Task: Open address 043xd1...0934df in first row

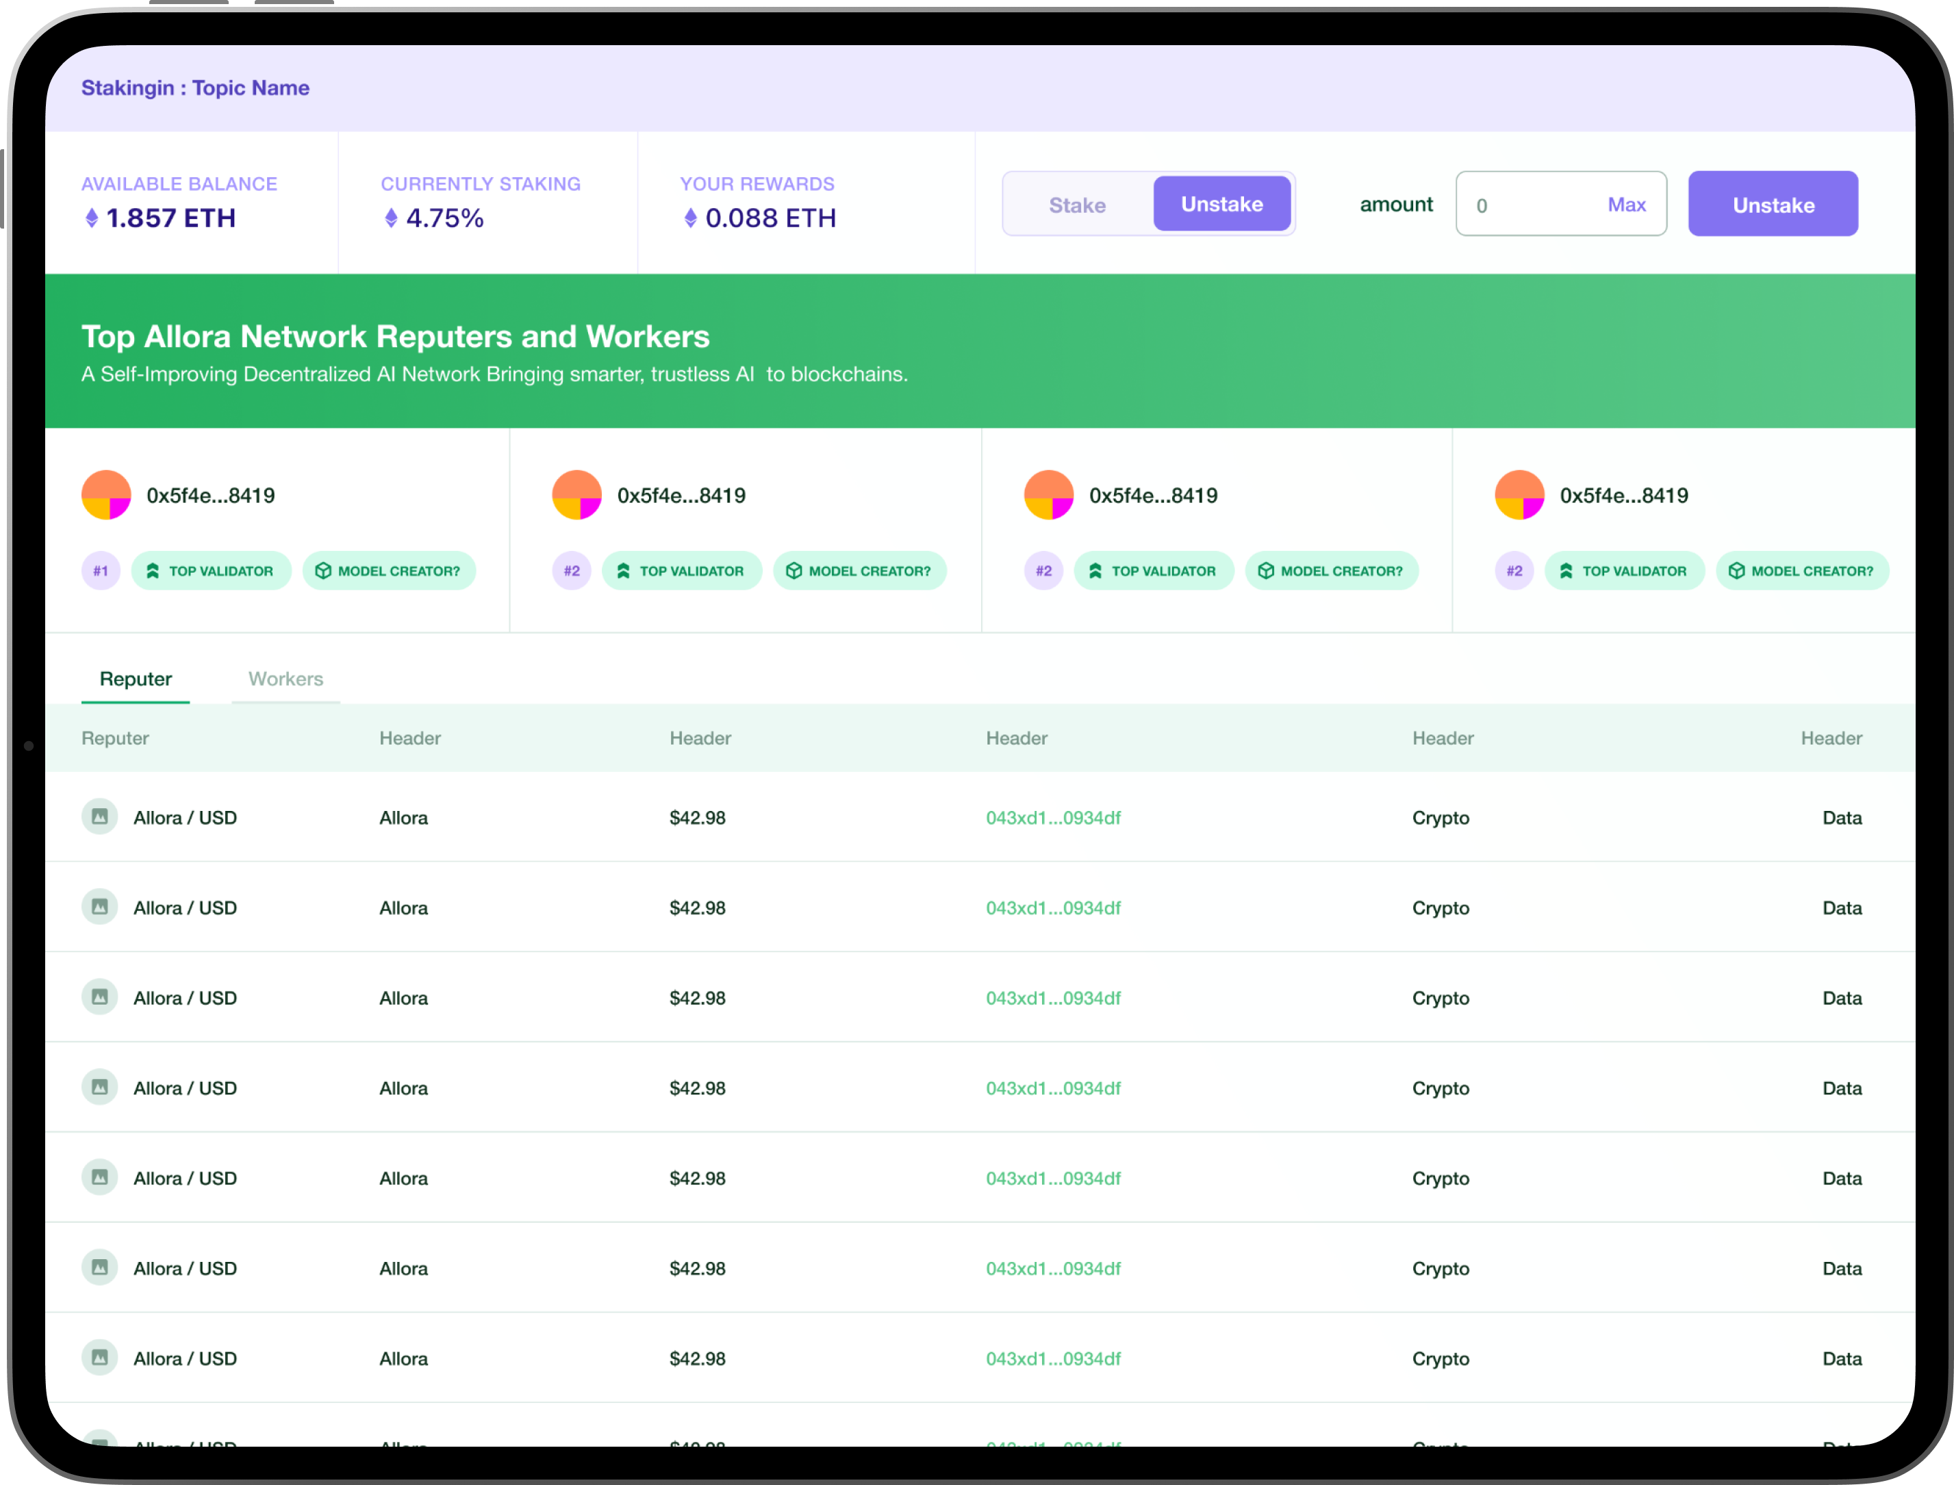Action: 1053,818
